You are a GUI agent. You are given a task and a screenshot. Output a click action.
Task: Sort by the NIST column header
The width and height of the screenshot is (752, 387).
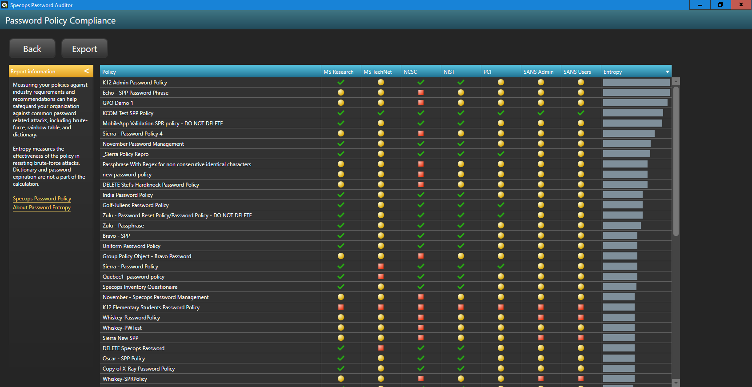click(461, 72)
